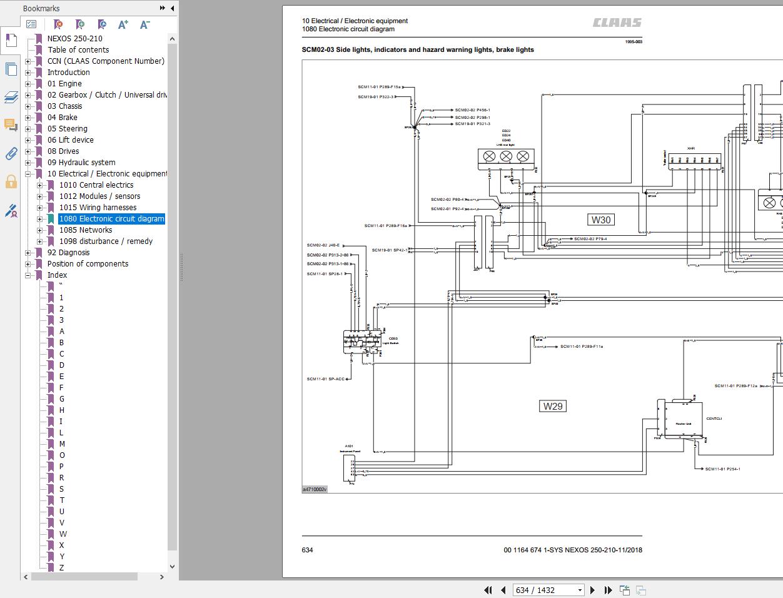
Task: Open the Layers panel in sidebar
Action: (11, 97)
